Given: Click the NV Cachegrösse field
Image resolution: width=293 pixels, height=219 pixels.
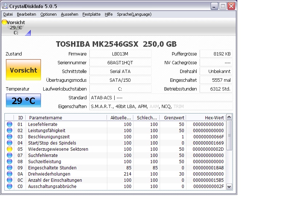Looking at the screenshot, I should [216, 62].
